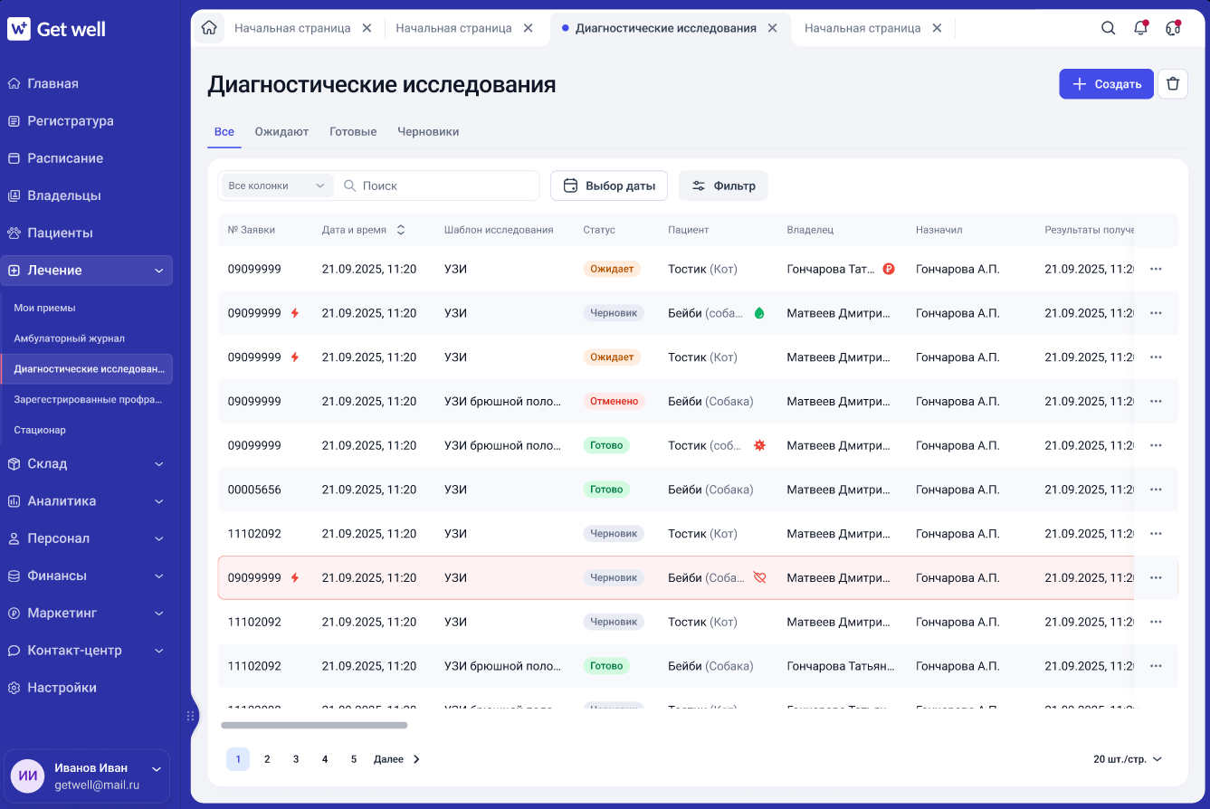Open the Все колонки dropdown
This screenshot has width=1210, height=809.
[x=277, y=186]
